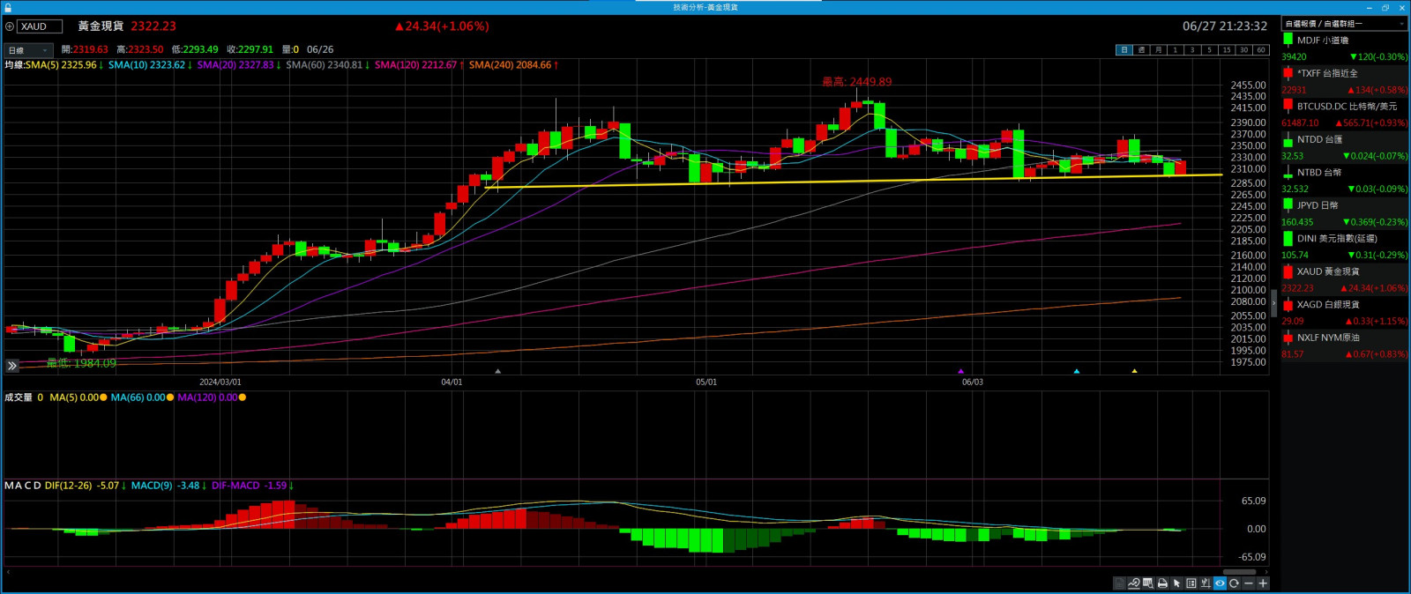Click the XAUD symbol input field

(x=40, y=26)
